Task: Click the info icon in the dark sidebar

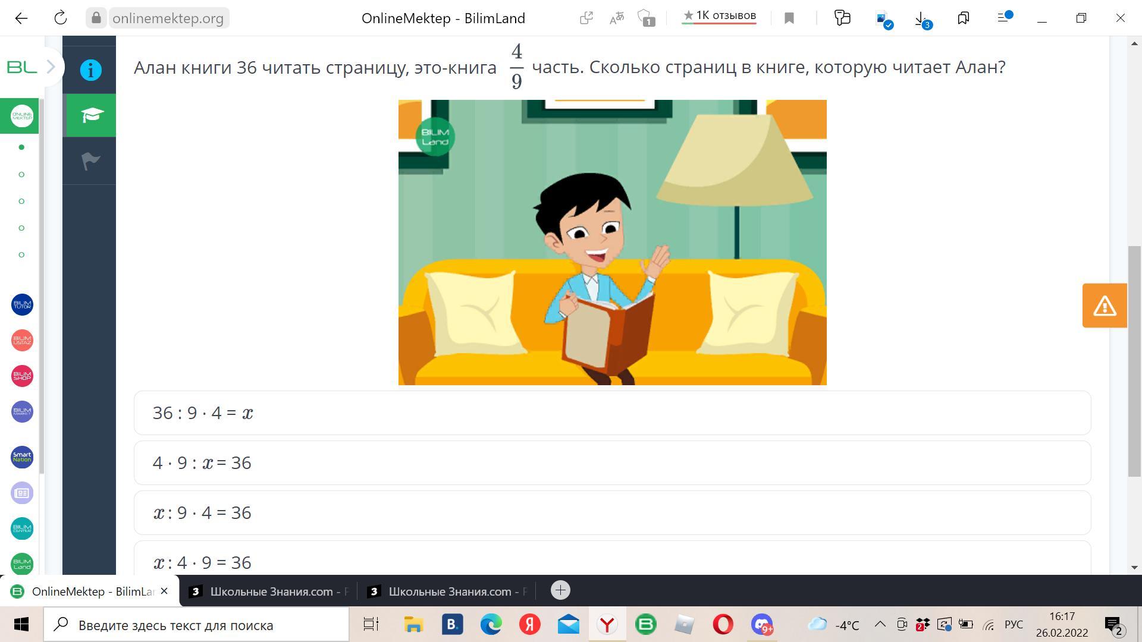Action: 90,70
